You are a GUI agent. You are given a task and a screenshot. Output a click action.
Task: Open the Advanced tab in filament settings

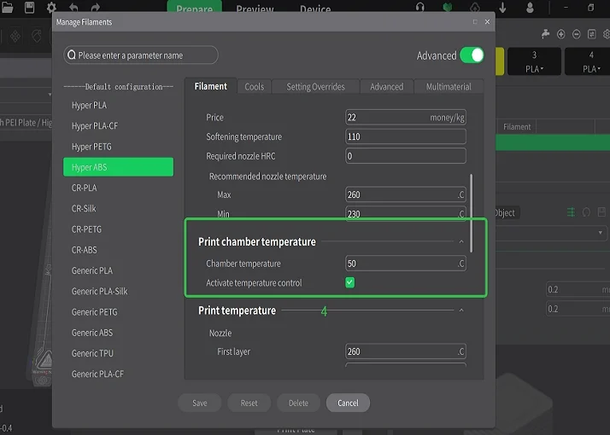[387, 87]
